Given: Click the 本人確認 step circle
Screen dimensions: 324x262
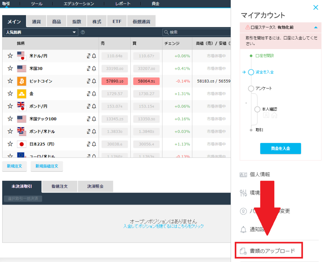Looking at the screenshot, I should point(257,109).
